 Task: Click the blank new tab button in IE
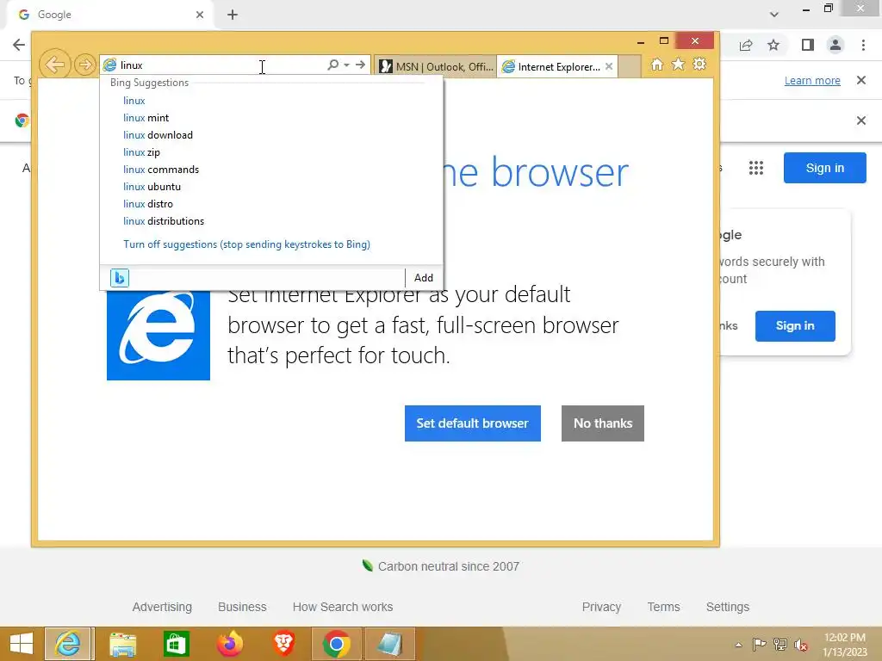[x=630, y=67]
